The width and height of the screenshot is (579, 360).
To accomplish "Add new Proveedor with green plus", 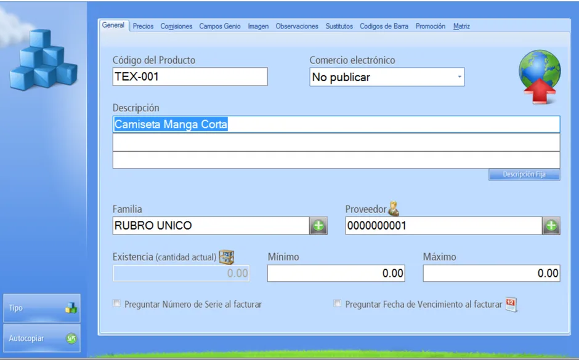I will (x=551, y=225).
